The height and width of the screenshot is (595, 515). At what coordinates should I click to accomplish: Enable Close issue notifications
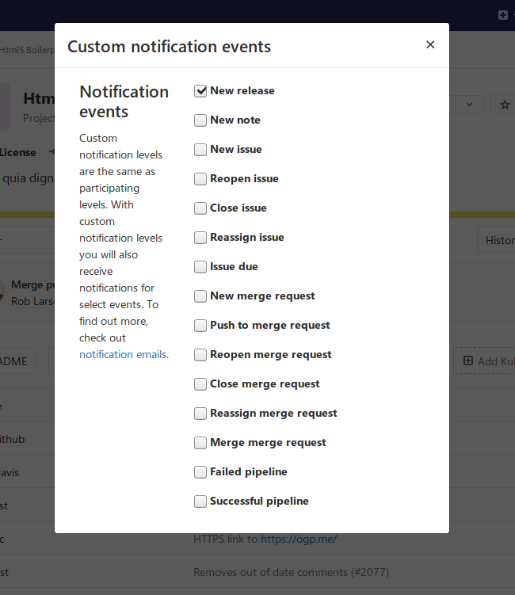(200, 208)
